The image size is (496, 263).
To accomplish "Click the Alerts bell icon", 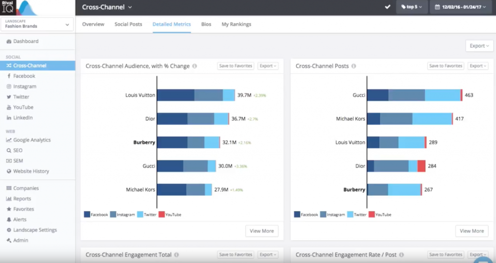I will (x=9, y=219).
